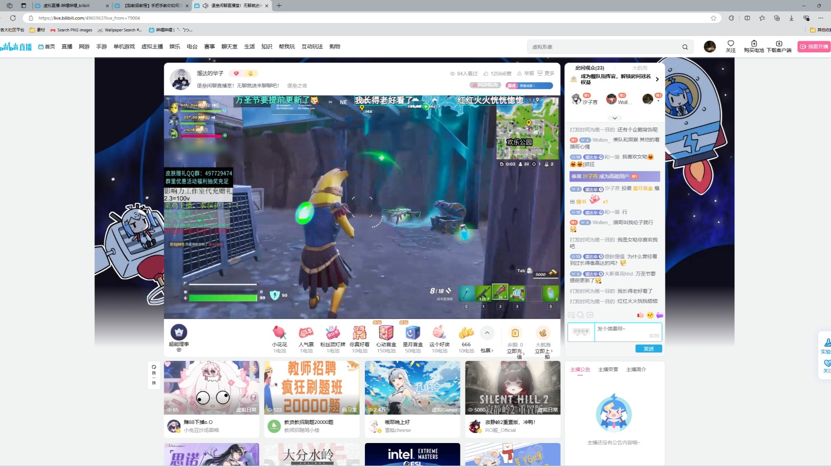Send the 小花花 gift
The image size is (831, 467).
tap(280, 340)
